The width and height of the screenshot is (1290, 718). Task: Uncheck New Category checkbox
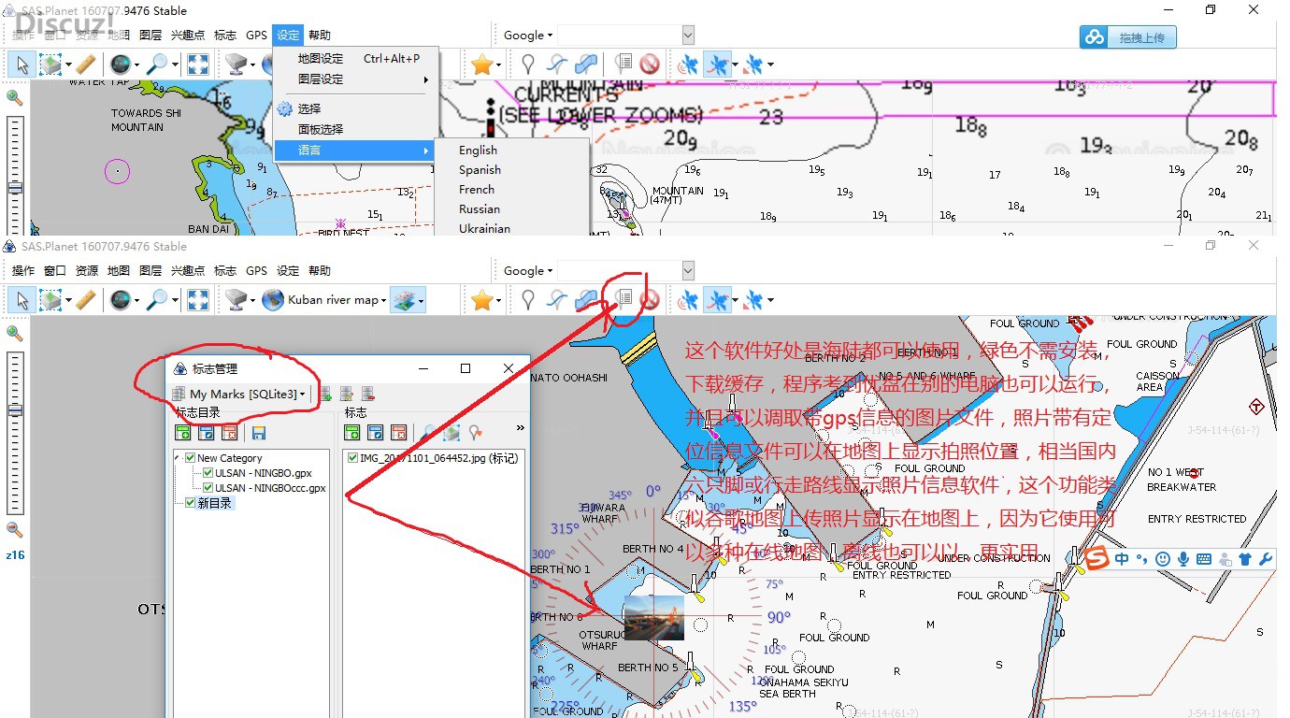click(191, 458)
